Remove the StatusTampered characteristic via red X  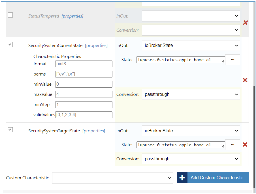246,23
